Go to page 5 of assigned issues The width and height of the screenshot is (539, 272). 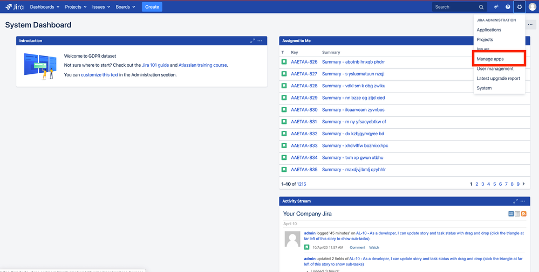point(495,184)
